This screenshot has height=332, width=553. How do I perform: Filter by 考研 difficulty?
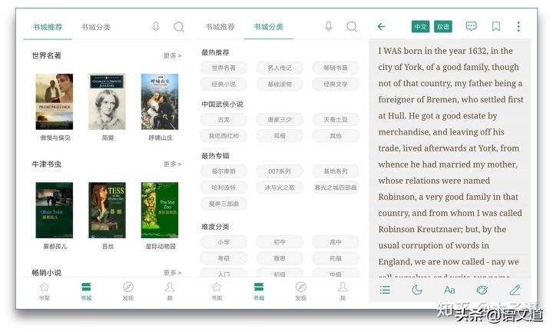pos(224,258)
